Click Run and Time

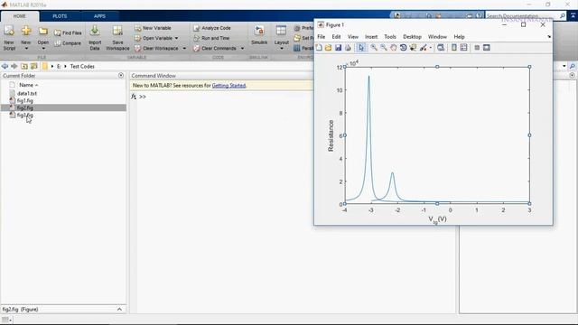click(x=211, y=38)
